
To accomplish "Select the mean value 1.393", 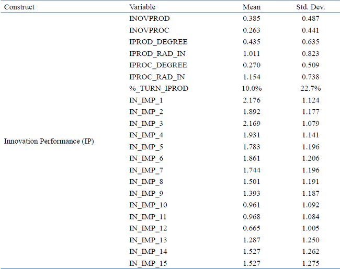I will click(252, 193).
